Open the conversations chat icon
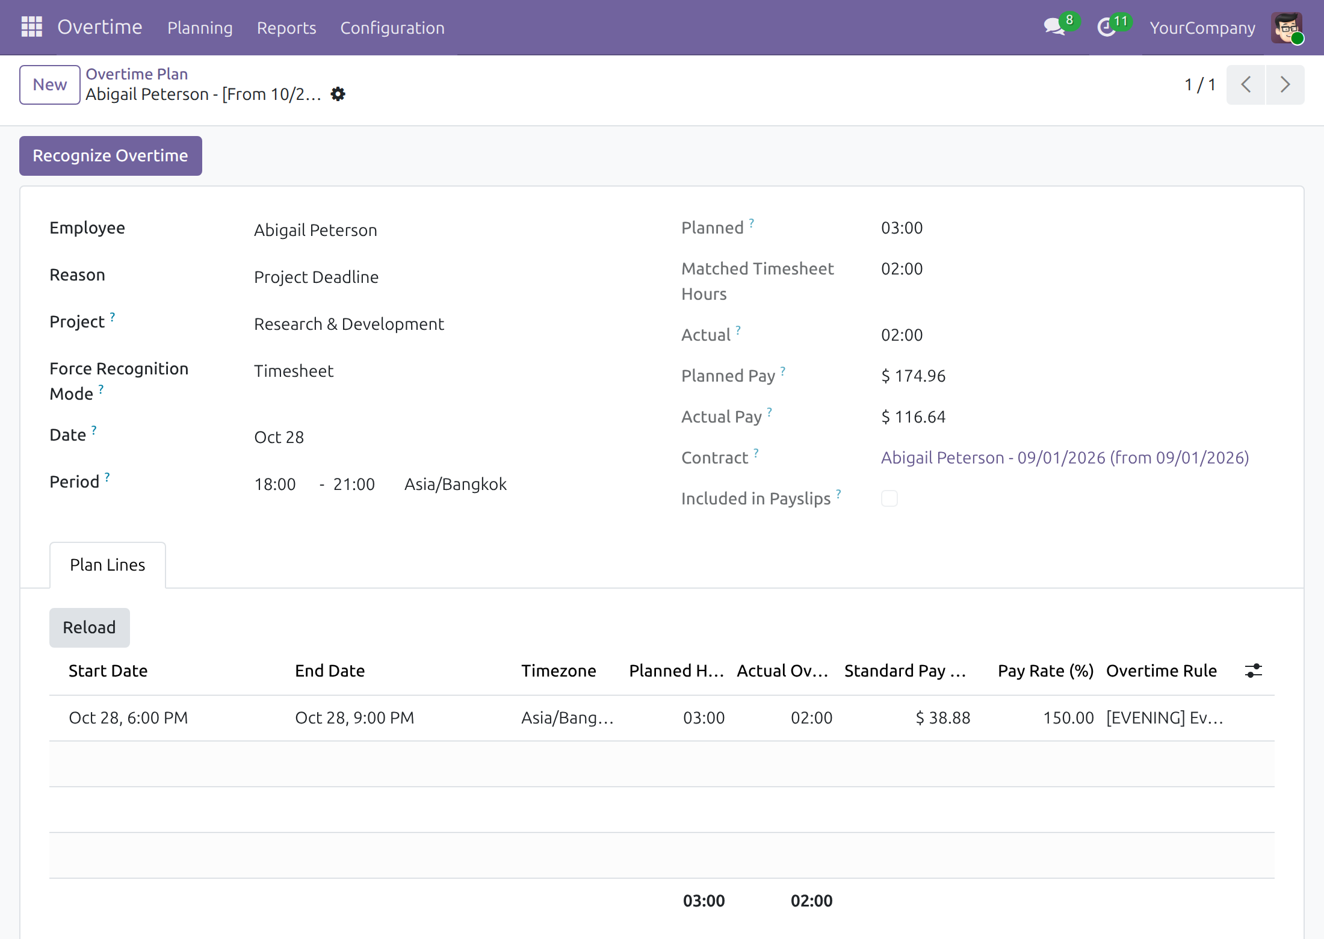 coord(1054,27)
